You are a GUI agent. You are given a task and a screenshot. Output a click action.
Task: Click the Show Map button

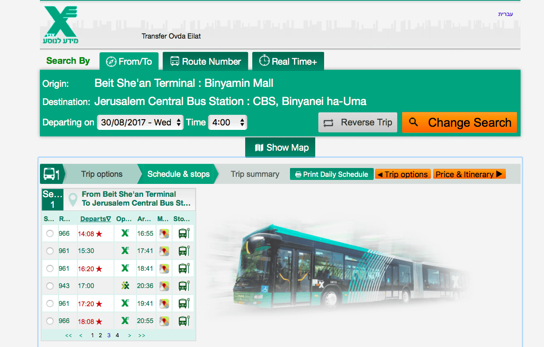tap(280, 148)
